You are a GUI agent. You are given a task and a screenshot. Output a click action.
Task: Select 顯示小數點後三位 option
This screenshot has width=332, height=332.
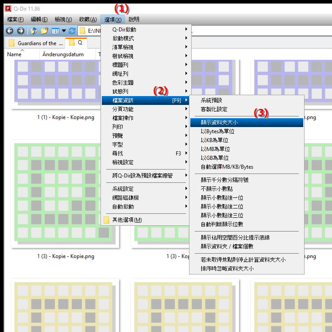247,216
